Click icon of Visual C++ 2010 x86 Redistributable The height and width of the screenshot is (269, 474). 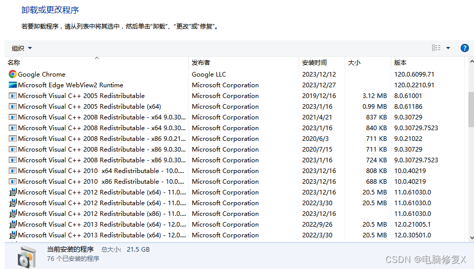13,181
